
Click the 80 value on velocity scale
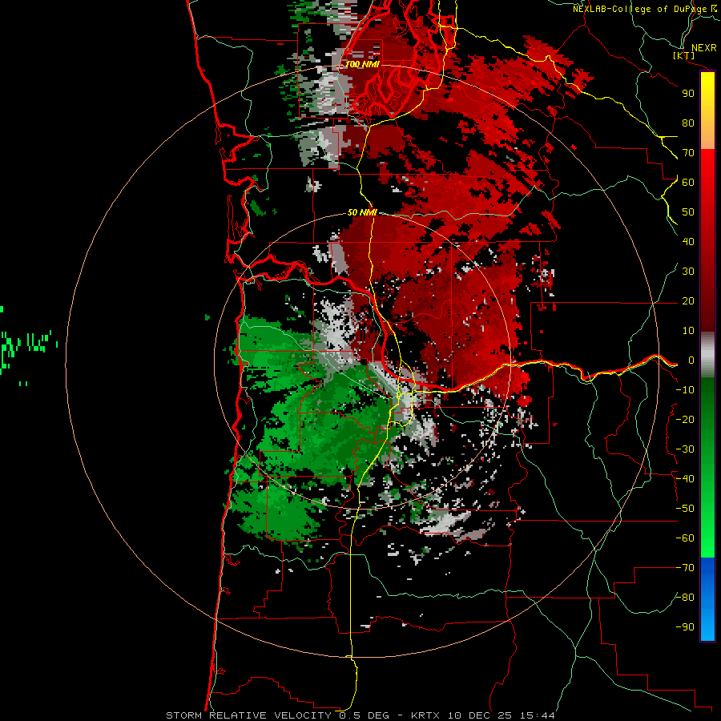[688, 123]
